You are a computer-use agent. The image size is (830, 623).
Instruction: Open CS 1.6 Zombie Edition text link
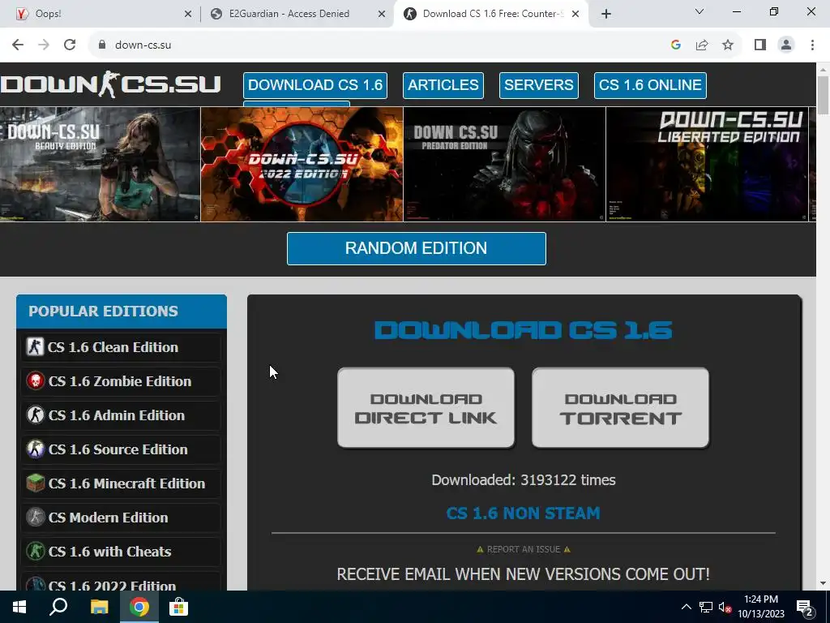(120, 381)
